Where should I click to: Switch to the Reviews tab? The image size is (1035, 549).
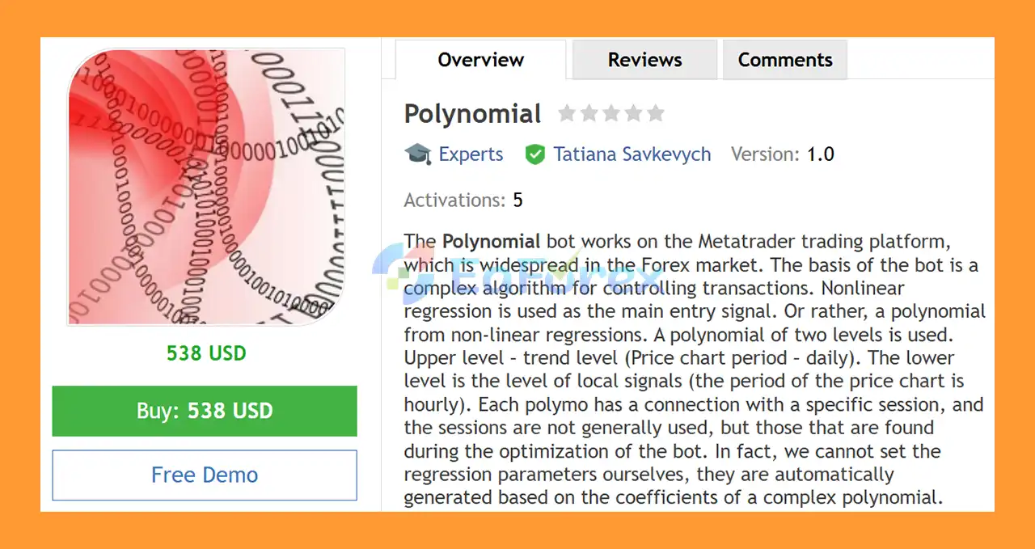[x=644, y=59]
